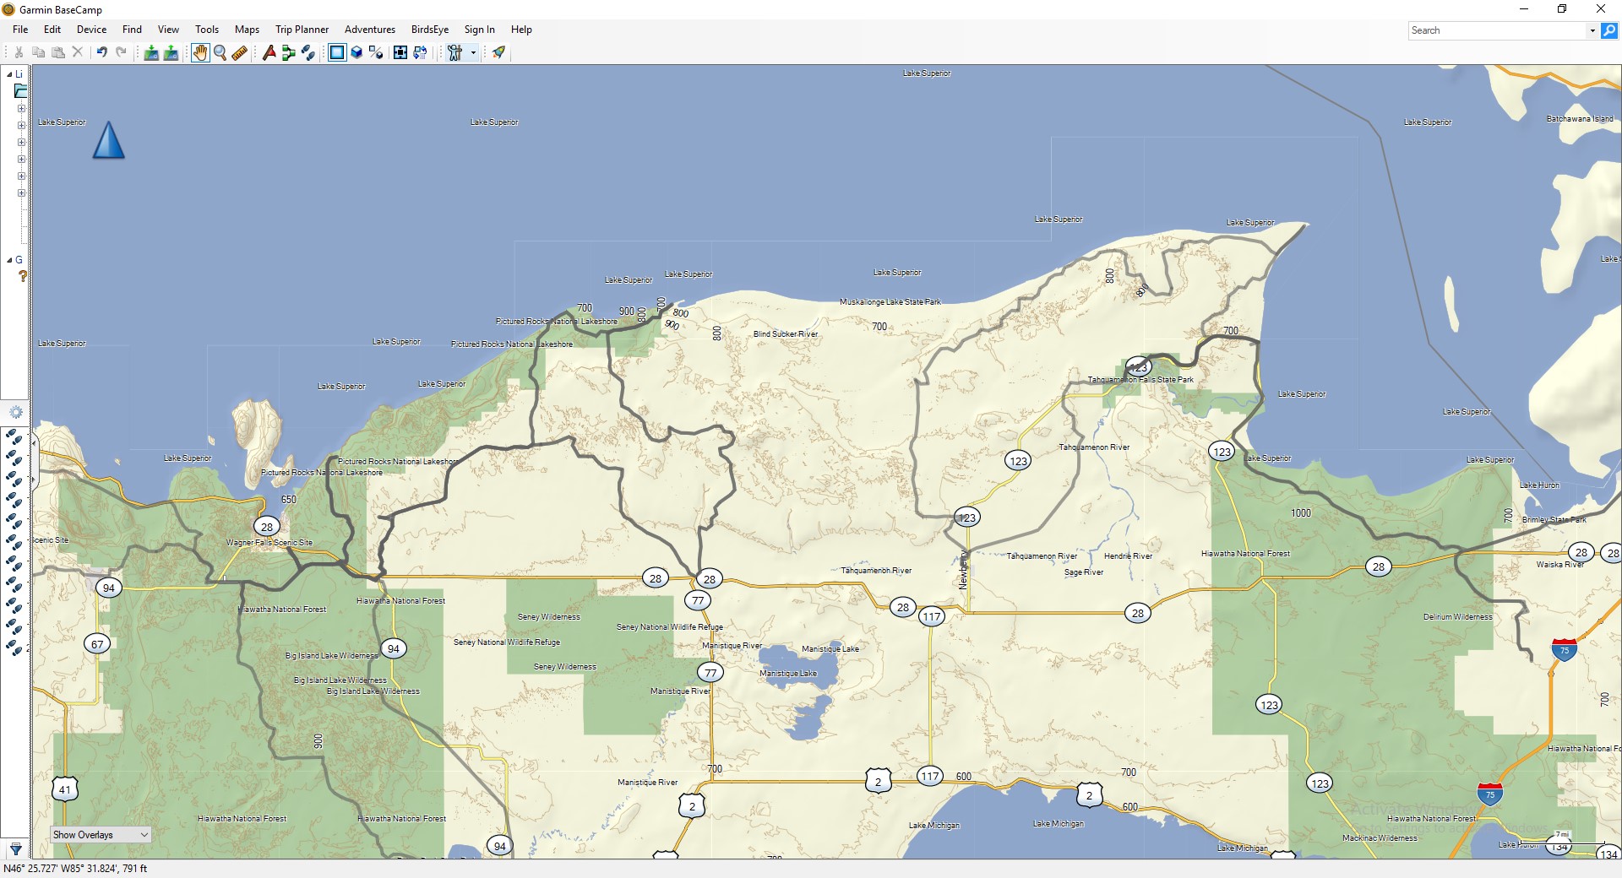Click the 'Sage River' label
This screenshot has height=878, width=1622.
[x=1084, y=572]
